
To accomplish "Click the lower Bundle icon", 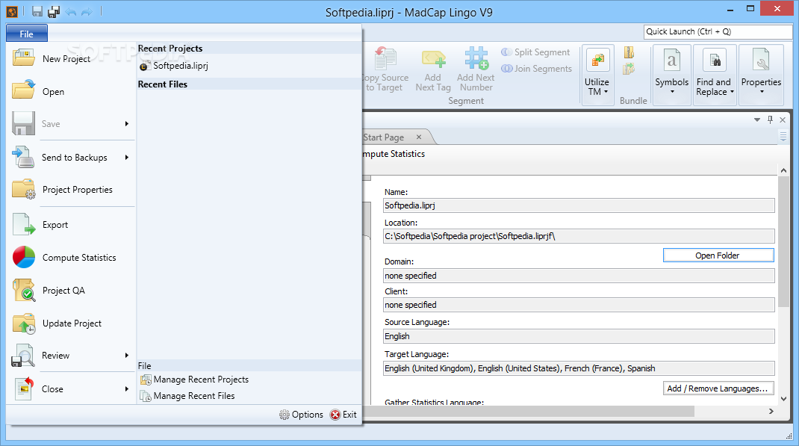I will 629,69.
